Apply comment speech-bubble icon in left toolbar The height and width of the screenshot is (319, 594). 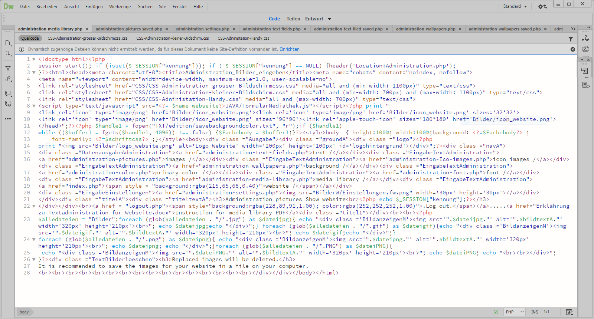(8, 93)
